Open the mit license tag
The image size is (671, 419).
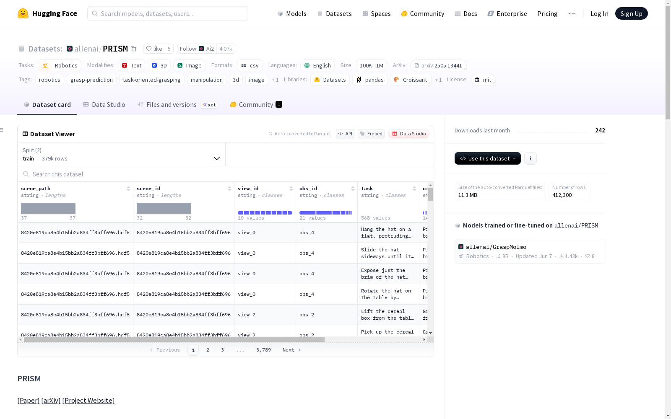[483, 80]
